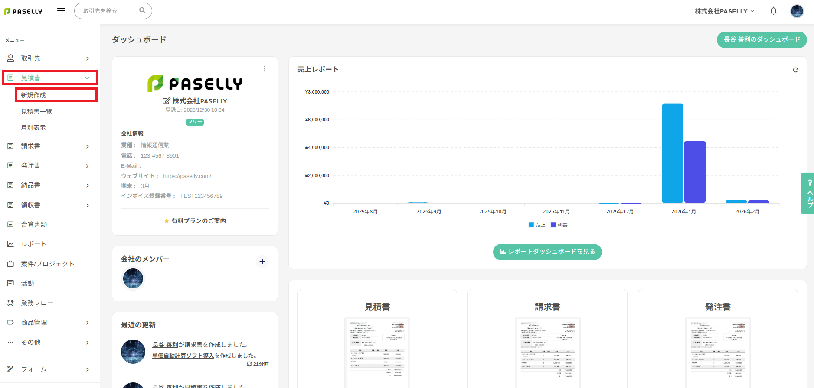Click the 取引先 person icon in sidebar

(x=10, y=58)
